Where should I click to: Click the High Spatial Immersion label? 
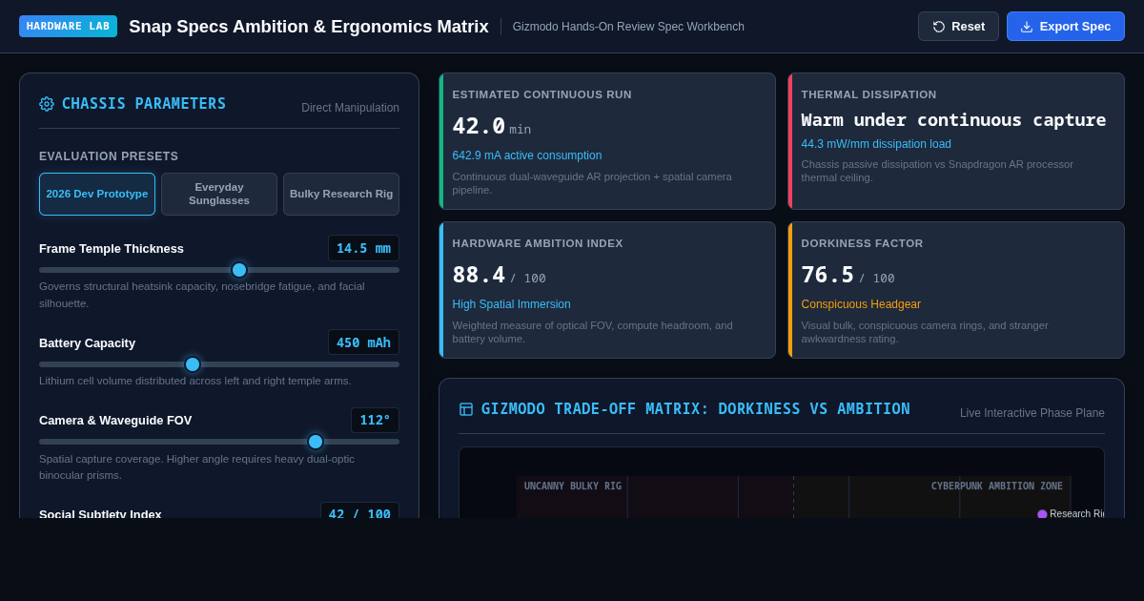tap(511, 304)
